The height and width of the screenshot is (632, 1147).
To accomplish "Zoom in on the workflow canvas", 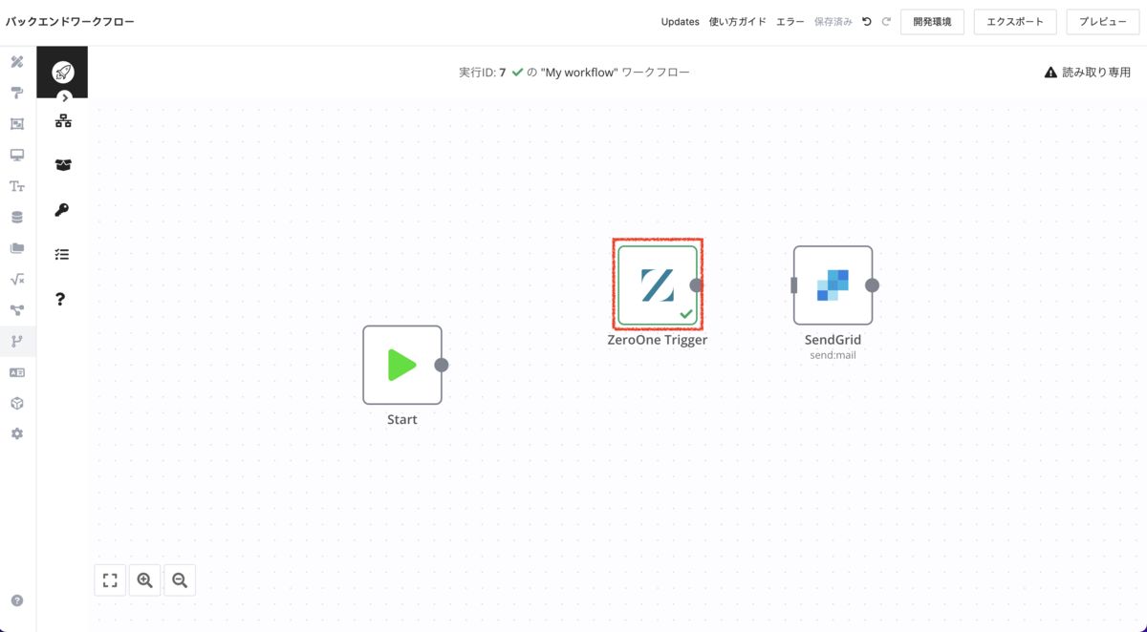I will coord(145,580).
